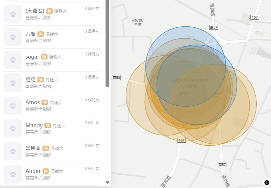Viewport: 271px width, 188px height.
Task: Open the map info icon
Action: pos(267,183)
